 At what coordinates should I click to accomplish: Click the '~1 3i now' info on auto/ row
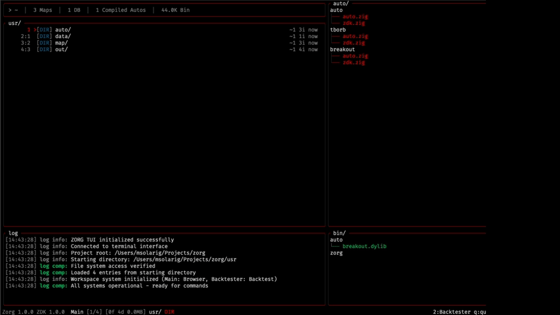303,30
